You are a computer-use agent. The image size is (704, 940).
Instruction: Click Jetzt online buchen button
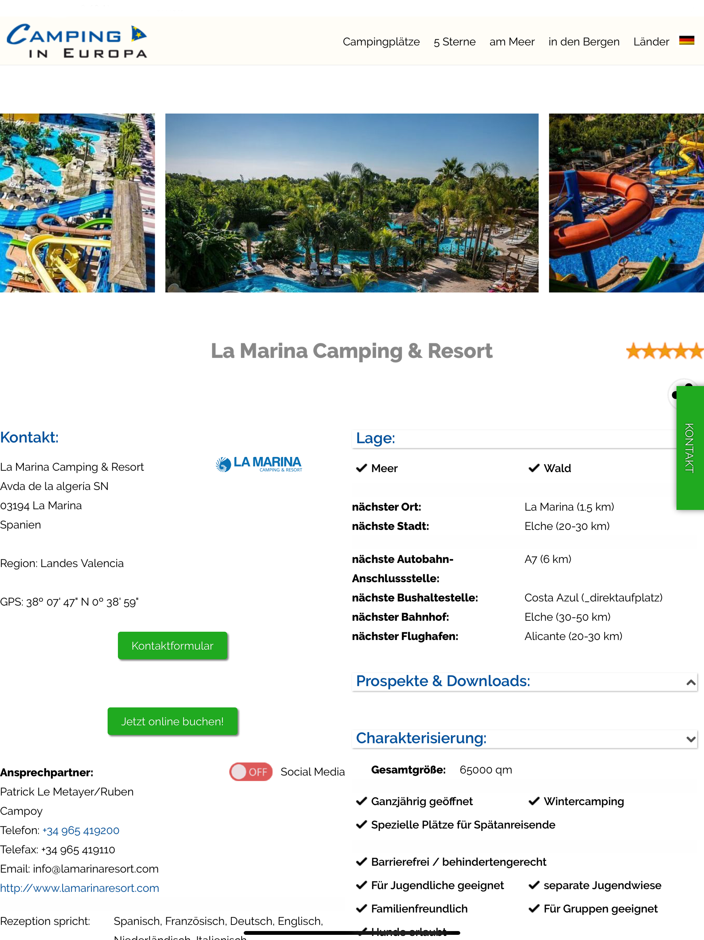point(173,721)
